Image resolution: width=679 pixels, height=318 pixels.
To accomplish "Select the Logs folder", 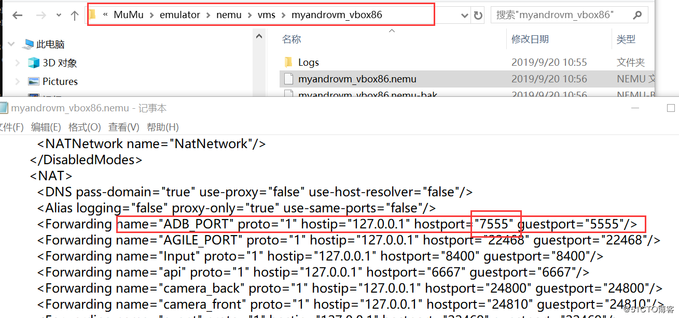I will click(309, 63).
